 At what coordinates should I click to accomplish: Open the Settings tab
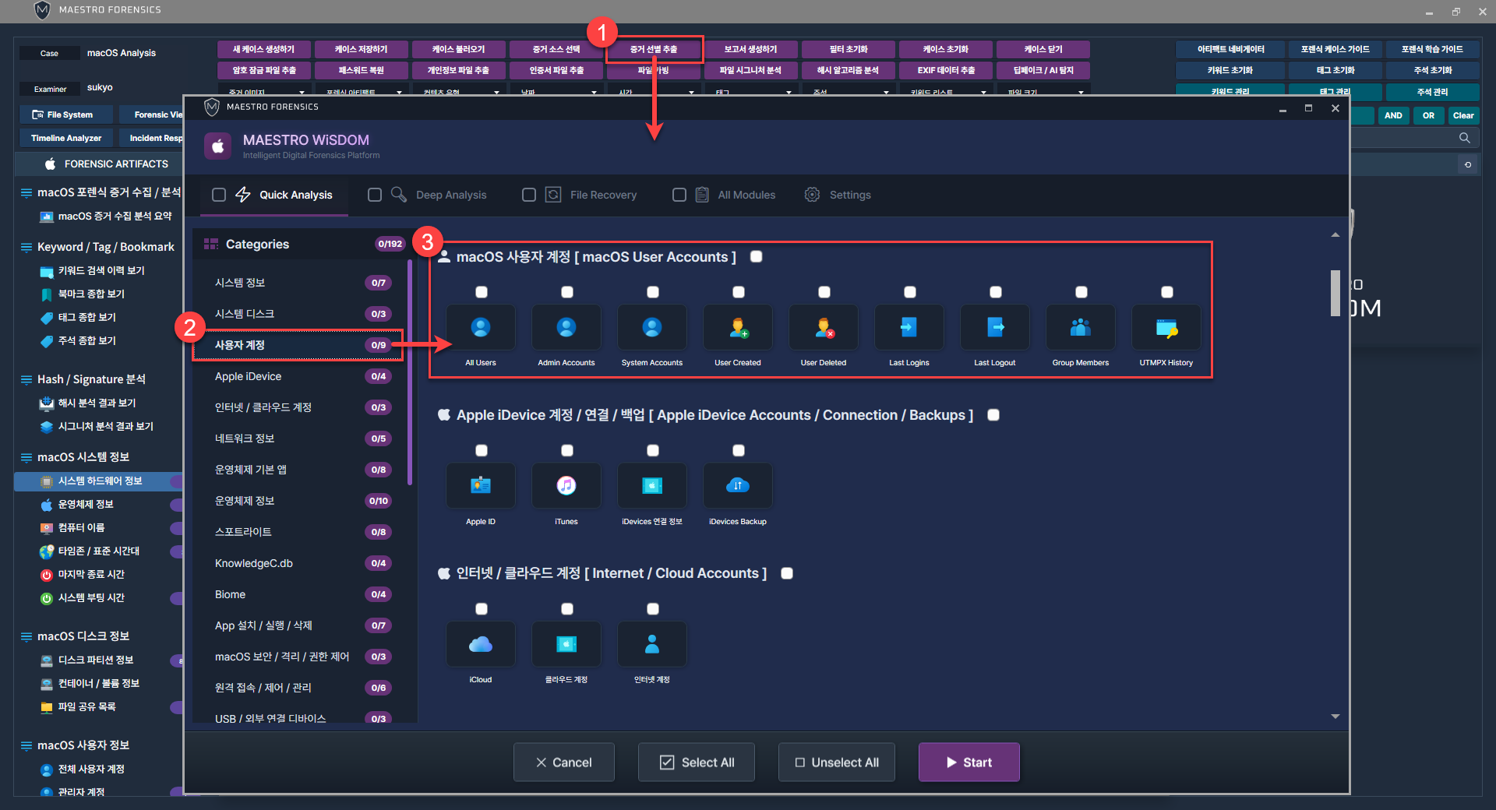tap(849, 195)
